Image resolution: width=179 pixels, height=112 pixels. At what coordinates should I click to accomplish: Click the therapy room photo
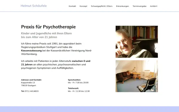click(137, 76)
